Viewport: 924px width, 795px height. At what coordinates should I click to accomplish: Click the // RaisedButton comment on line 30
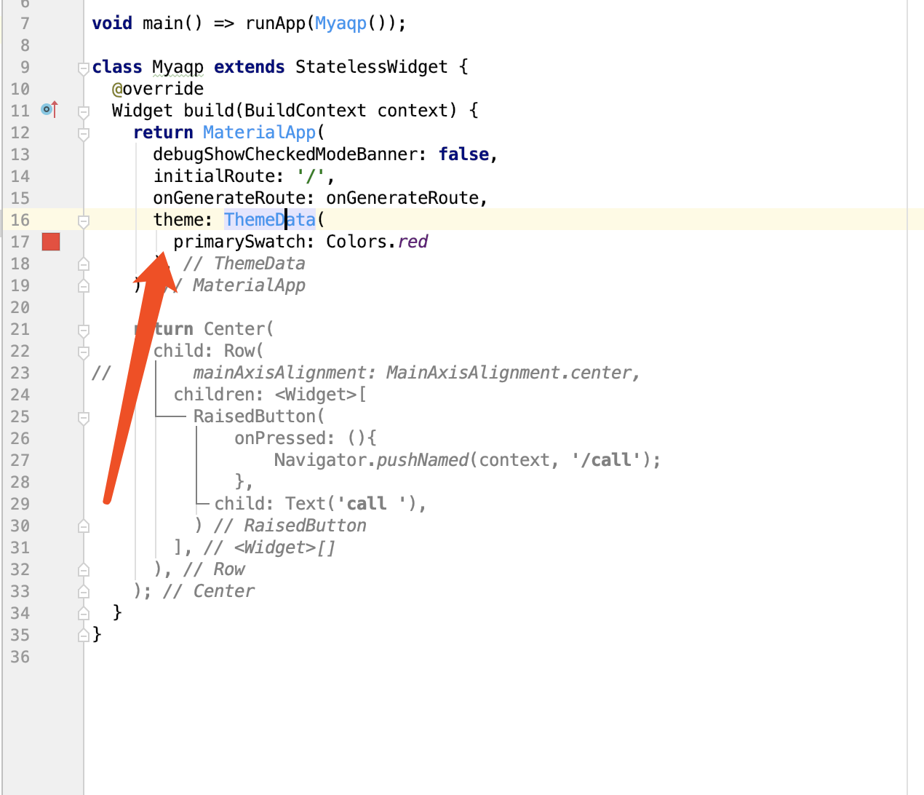pos(290,526)
